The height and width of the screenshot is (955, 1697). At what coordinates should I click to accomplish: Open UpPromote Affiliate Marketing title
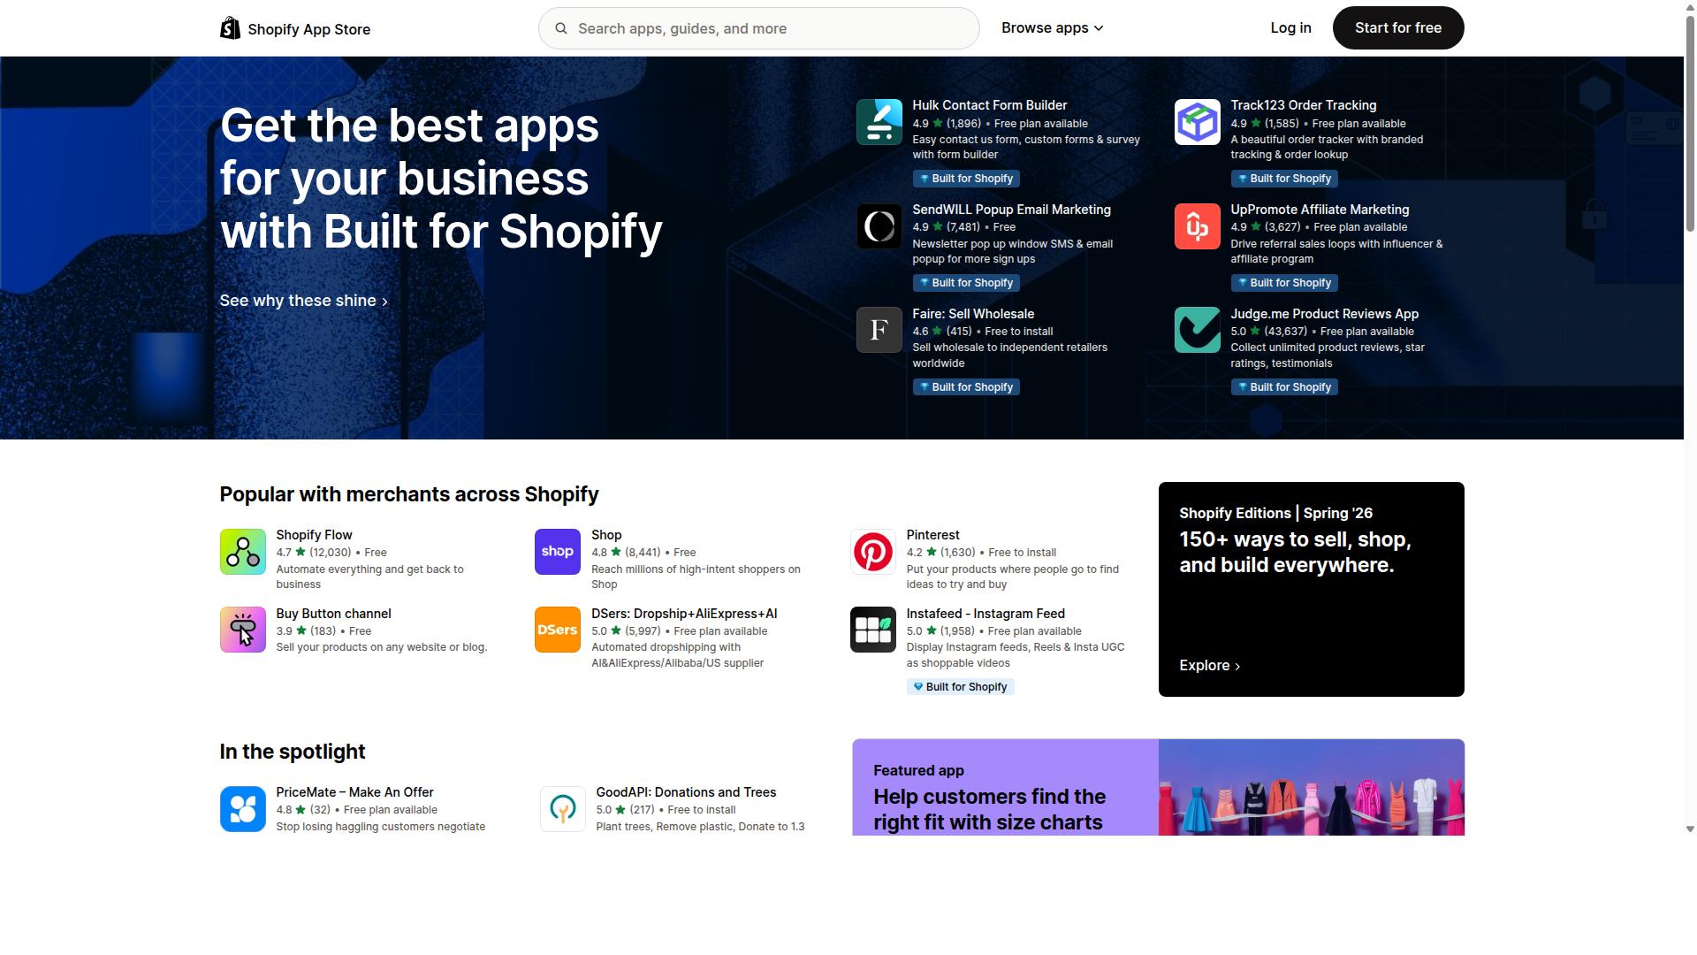pyautogui.click(x=1320, y=210)
